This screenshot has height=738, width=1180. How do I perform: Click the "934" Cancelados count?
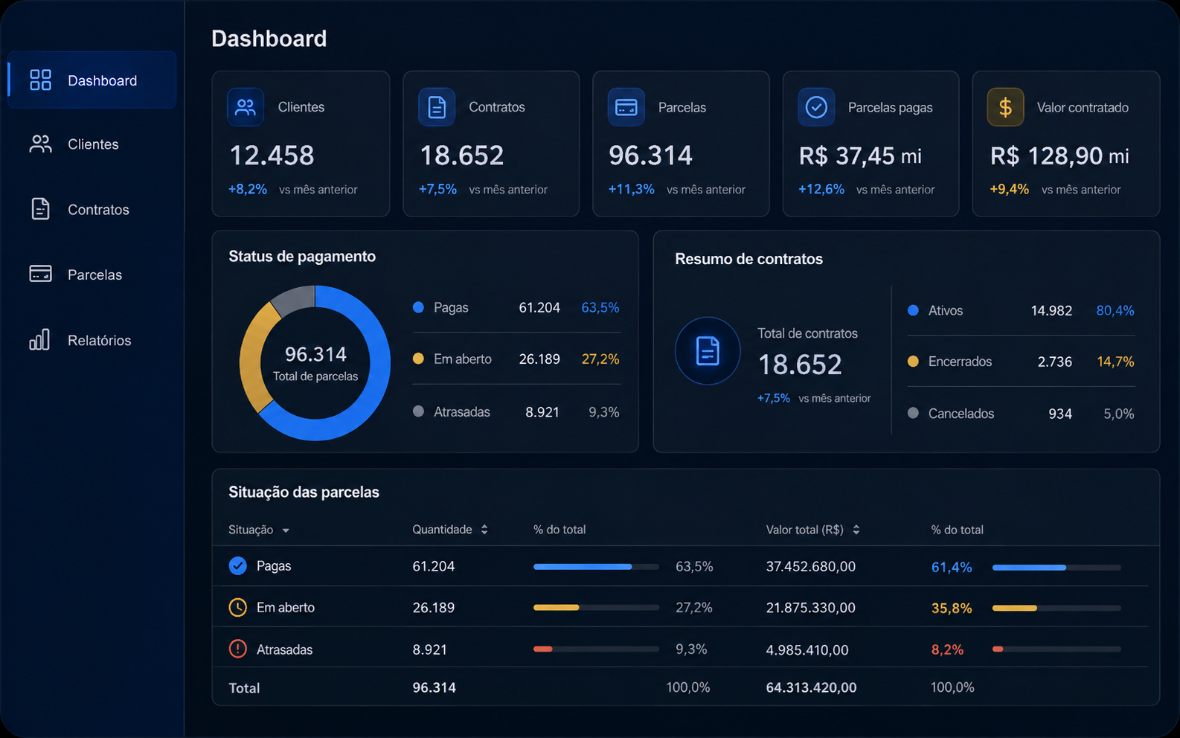pyautogui.click(x=1060, y=414)
